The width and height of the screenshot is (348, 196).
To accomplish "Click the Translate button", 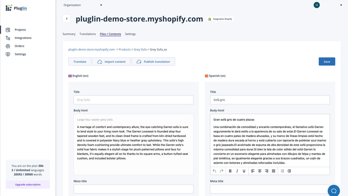I will click(80, 62).
